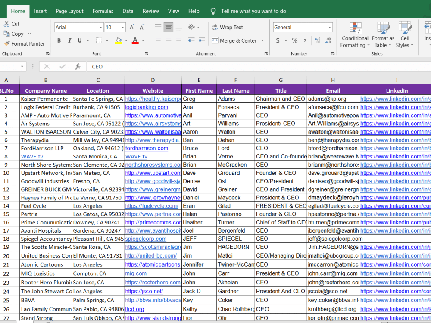
Task: Open Conditional Formatting menu
Action: [x=355, y=35]
